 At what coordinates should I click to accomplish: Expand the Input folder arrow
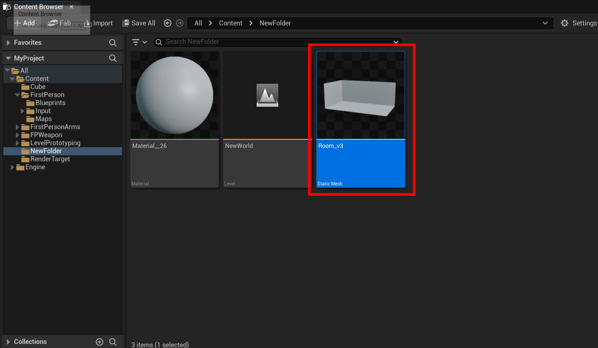(22, 111)
